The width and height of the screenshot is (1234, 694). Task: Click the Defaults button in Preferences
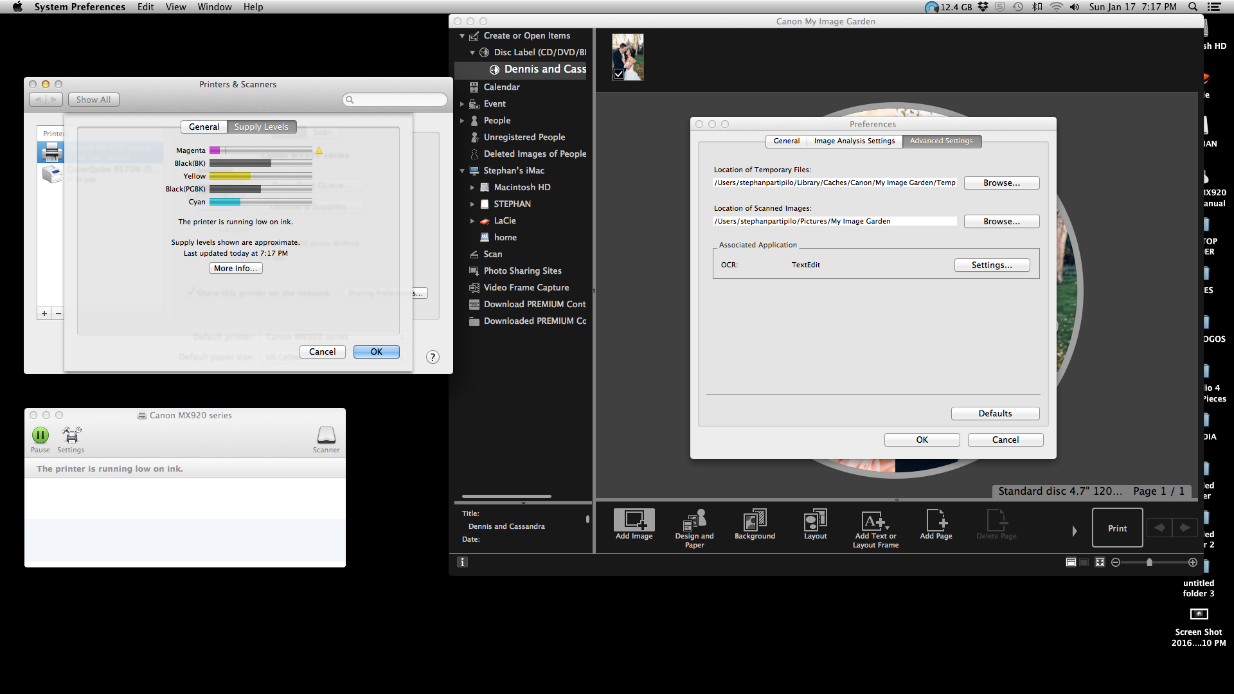point(995,413)
